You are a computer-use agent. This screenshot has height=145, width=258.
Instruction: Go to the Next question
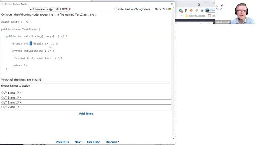pos(78,142)
